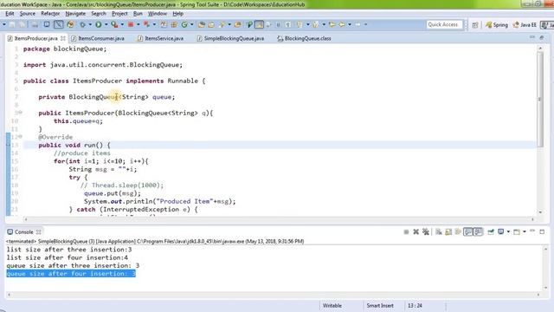Click the Open Perspective icon
Screen dimensions: 554x312
[x=475, y=25]
